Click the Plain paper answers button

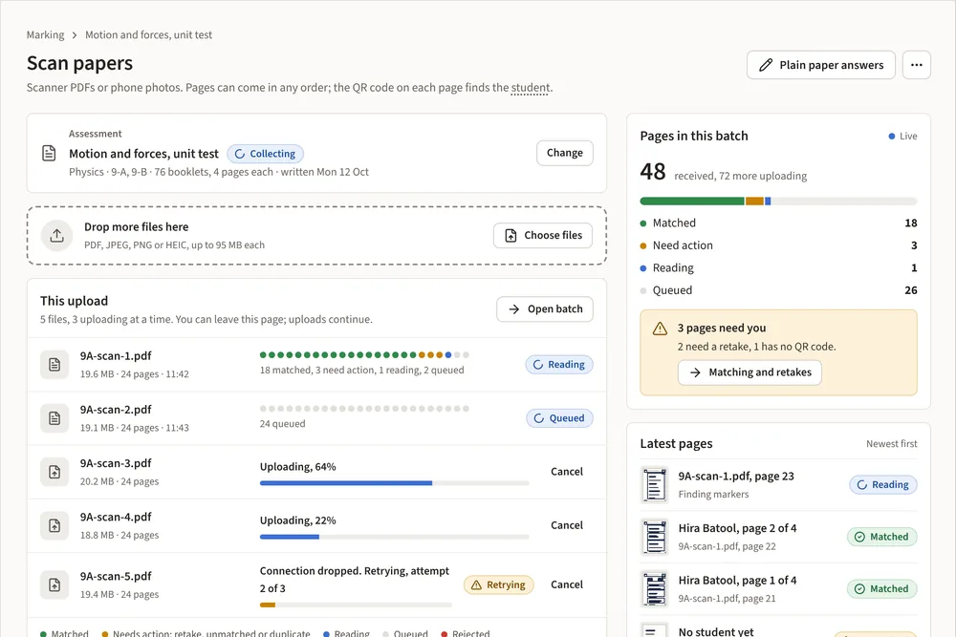pos(820,65)
